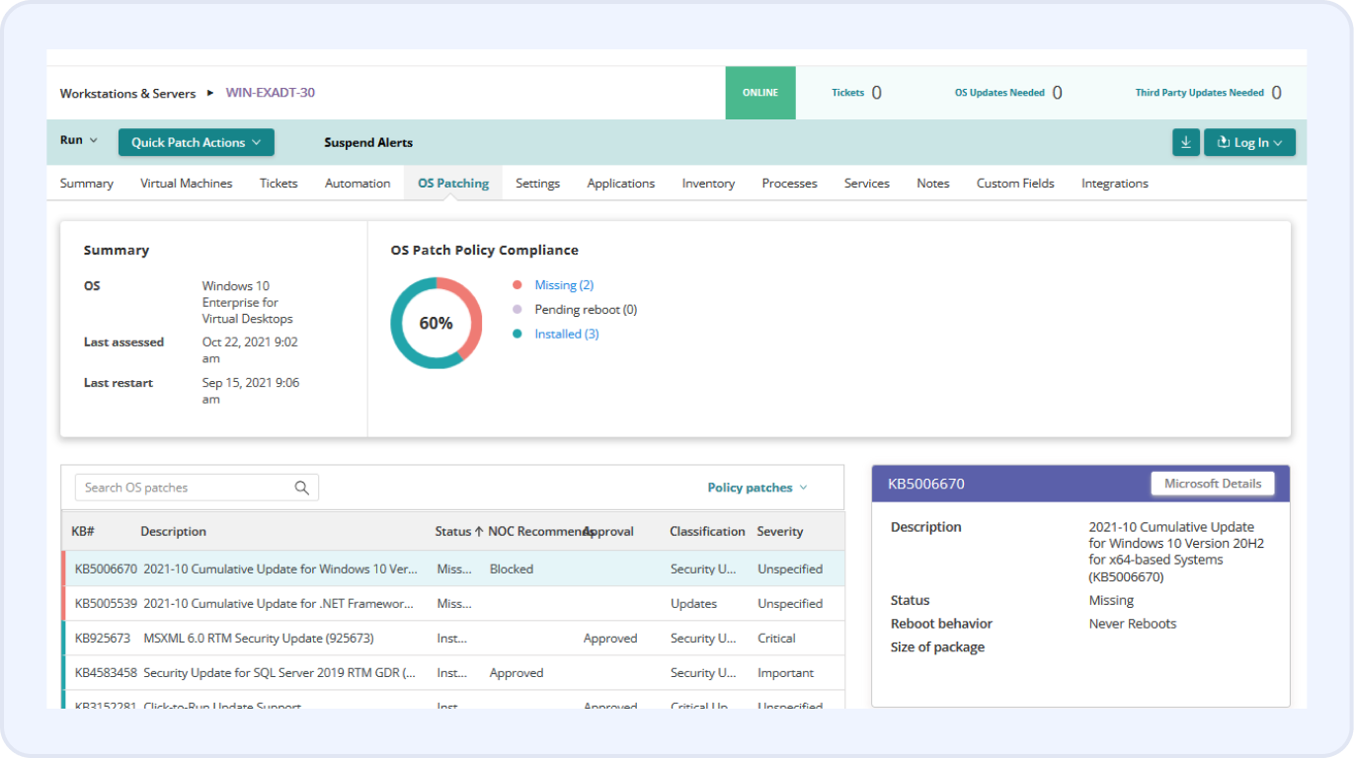Viewport: 1354px width, 758px height.
Task: Open the Custom Fields tab
Action: (1015, 184)
